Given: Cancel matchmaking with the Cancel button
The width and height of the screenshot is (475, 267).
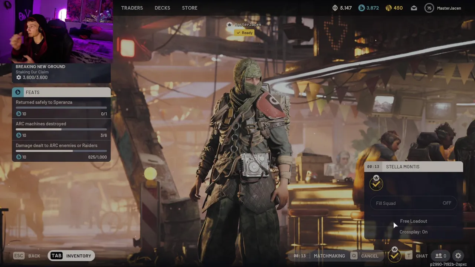Looking at the screenshot, I should pyautogui.click(x=365, y=256).
